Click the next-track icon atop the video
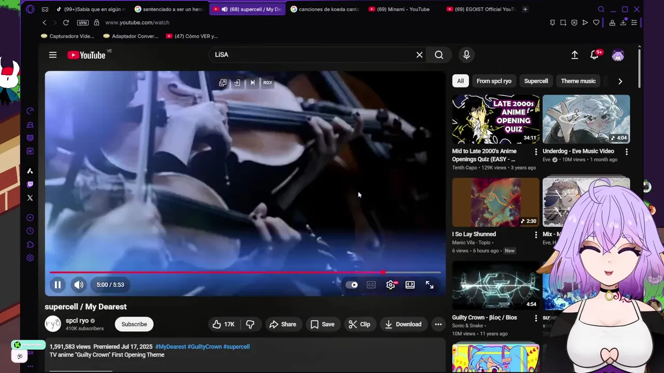 (253, 82)
